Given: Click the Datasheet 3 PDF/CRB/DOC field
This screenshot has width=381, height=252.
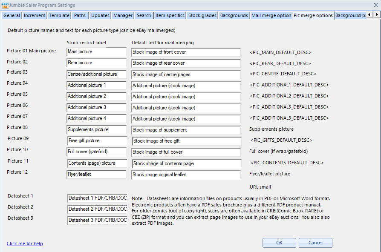Looking at the screenshot, I should point(97,220).
